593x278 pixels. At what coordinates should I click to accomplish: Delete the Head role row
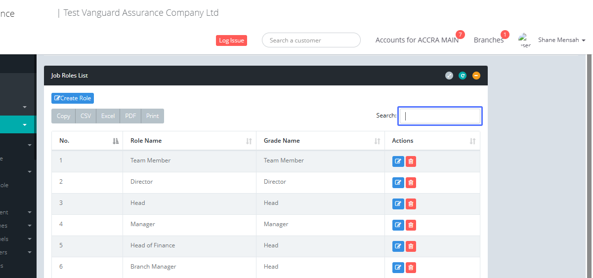point(411,204)
